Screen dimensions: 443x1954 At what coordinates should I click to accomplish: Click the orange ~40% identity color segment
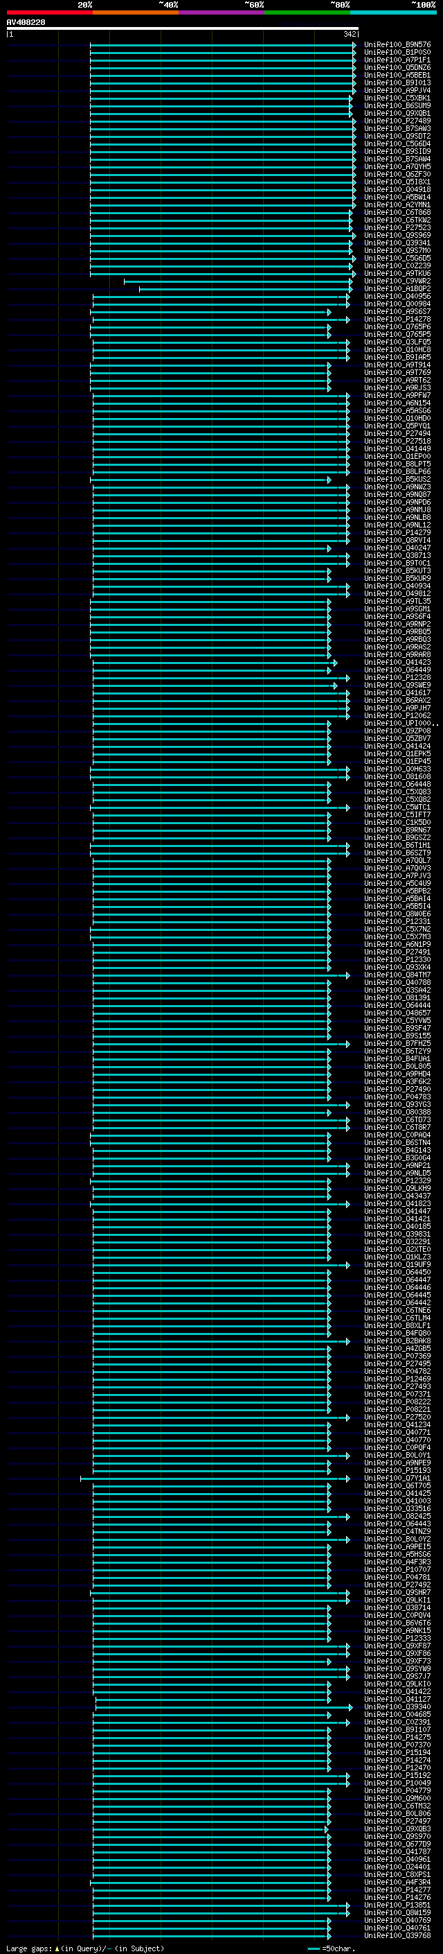[x=136, y=12]
